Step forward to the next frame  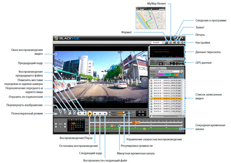(99, 114)
